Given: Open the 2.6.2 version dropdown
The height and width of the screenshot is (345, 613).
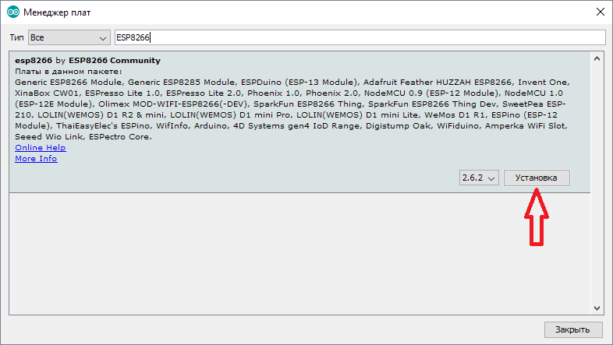Looking at the screenshot, I should [479, 178].
